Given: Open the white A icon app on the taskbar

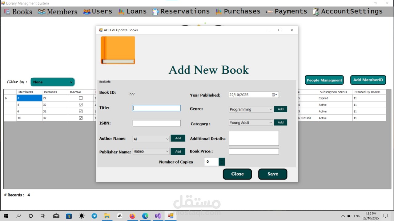Looking at the screenshot, I should tap(120, 216).
